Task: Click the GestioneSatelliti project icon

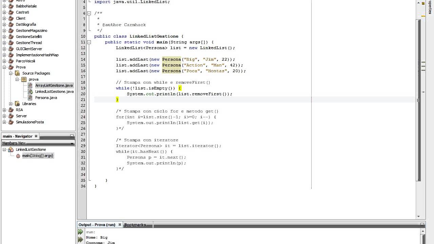Action: point(11,37)
